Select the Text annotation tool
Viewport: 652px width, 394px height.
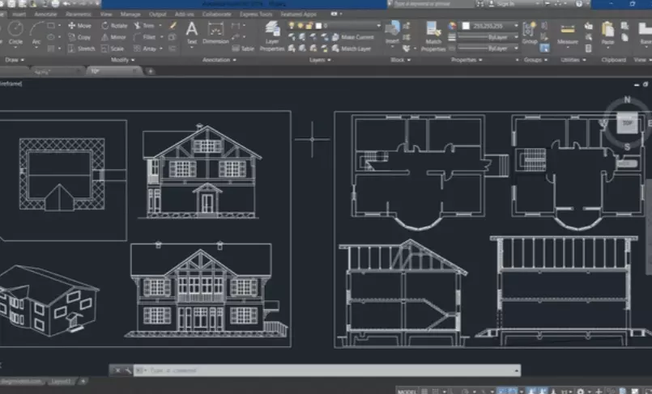coord(192,33)
